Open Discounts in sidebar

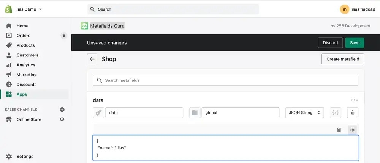[27, 85]
